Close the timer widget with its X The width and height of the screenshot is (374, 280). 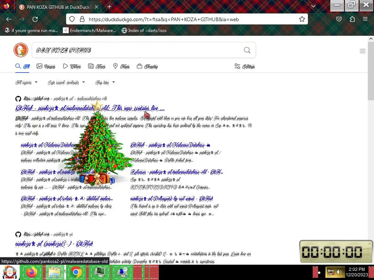coord(370,243)
